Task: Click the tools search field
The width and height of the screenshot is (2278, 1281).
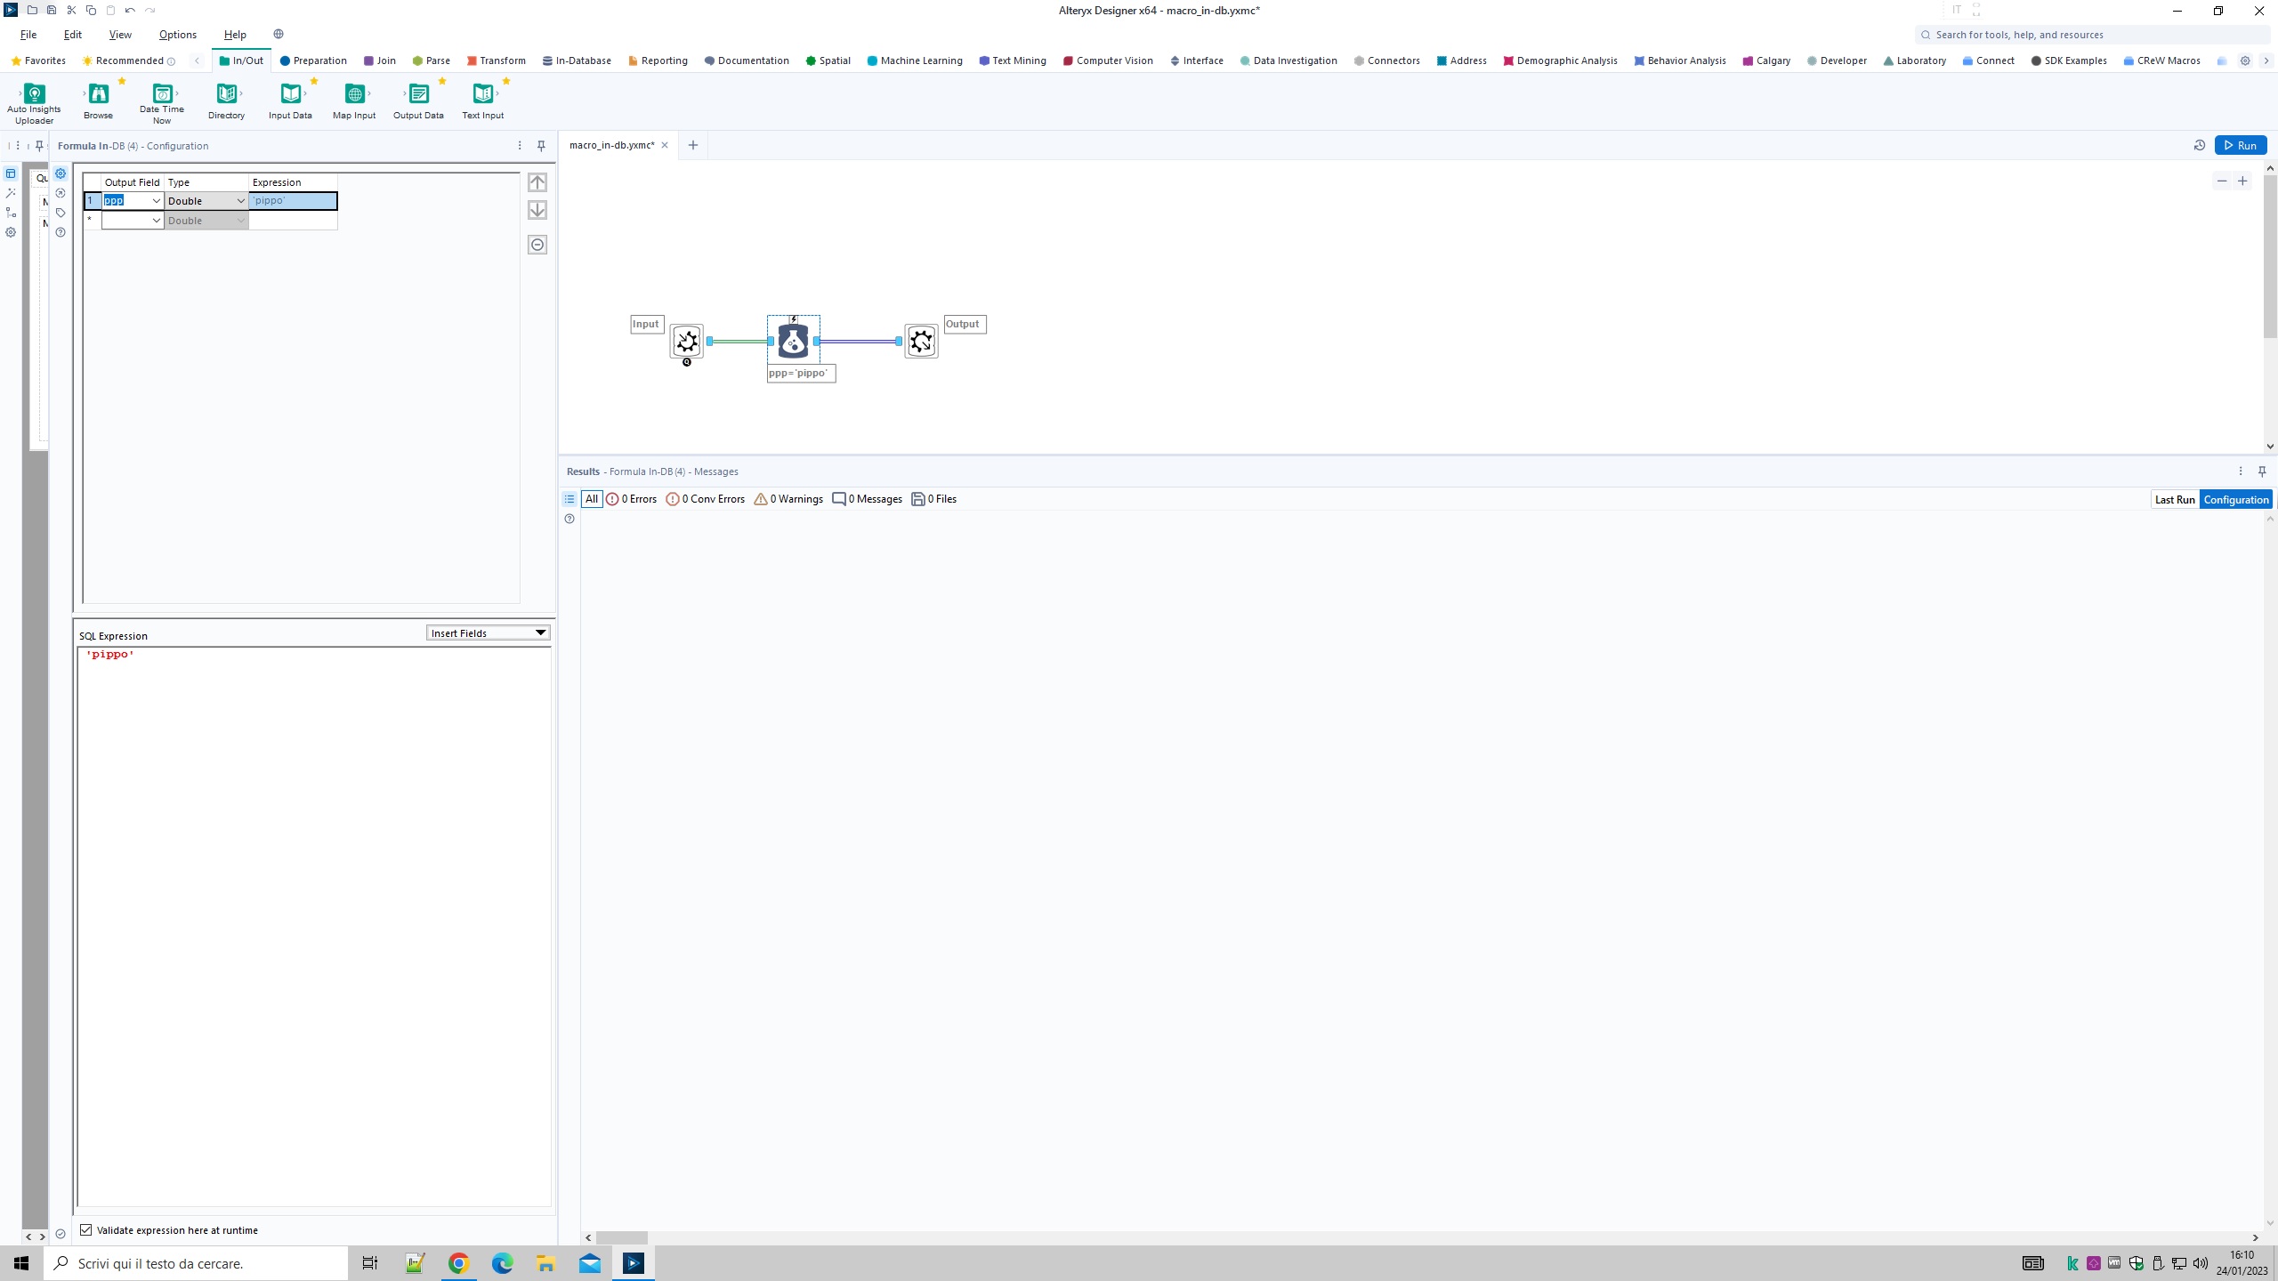Action: point(2047,34)
